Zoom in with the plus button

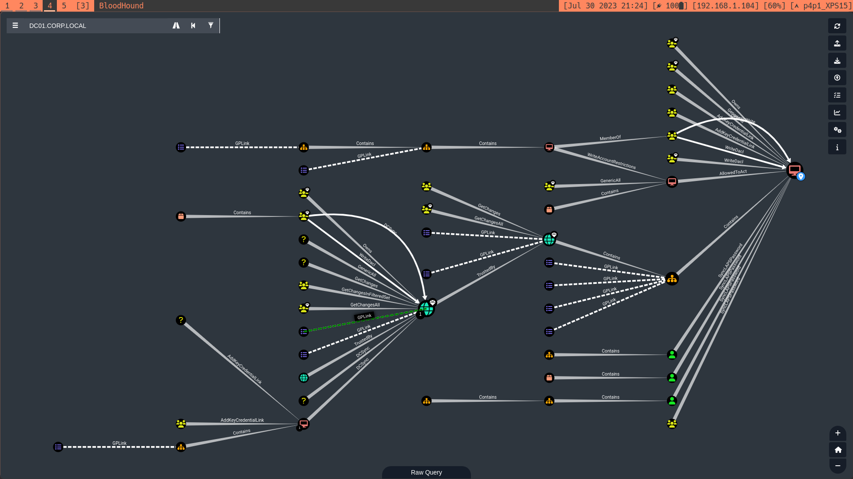point(837,433)
